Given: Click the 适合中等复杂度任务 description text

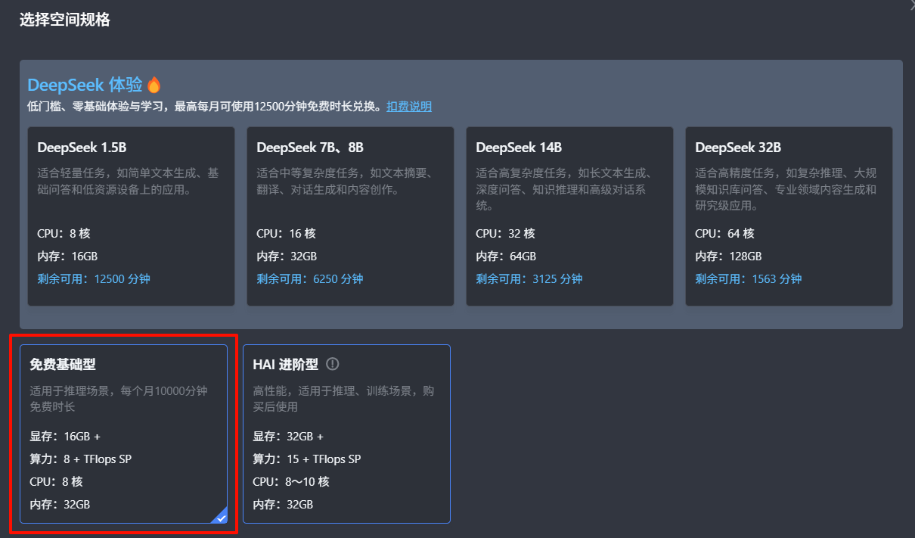Looking at the screenshot, I should click(x=345, y=182).
